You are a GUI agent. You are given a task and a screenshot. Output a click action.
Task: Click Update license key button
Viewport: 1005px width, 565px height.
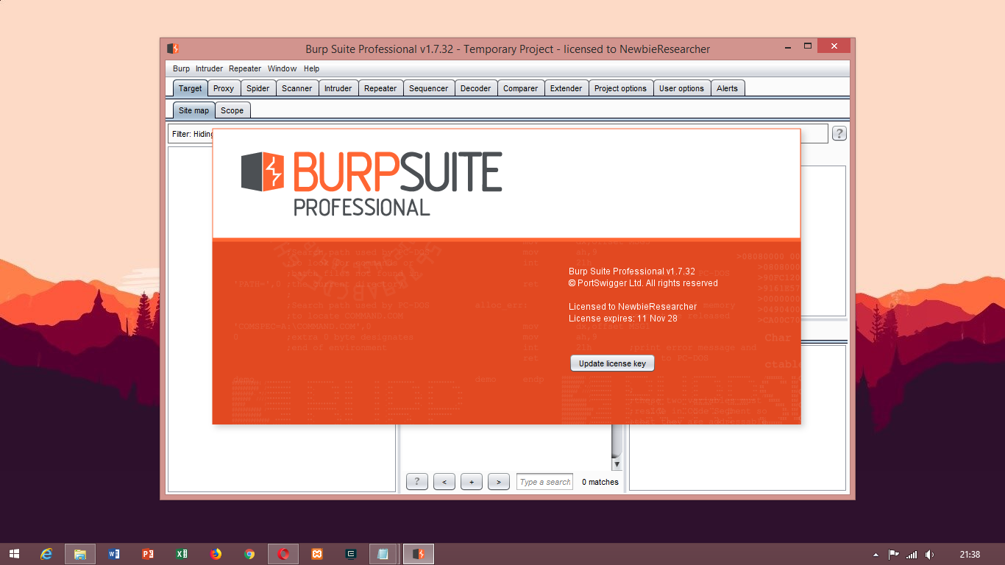click(612, 363)
